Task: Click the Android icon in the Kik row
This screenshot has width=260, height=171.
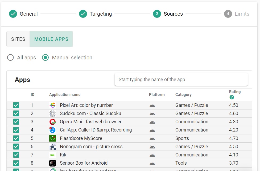Action: pyautogui.click(x=152, y=155)
